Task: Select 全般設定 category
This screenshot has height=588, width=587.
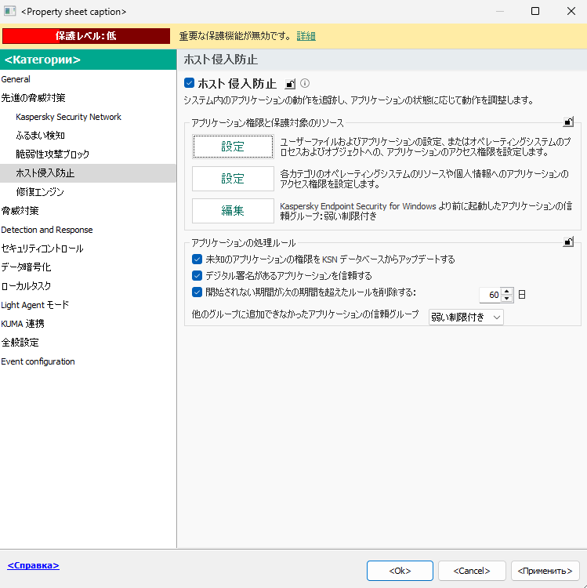Action: 88,343
